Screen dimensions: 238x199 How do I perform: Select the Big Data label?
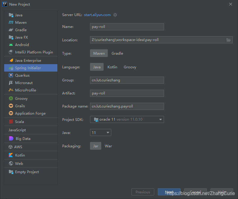click(x=23, y=138)
